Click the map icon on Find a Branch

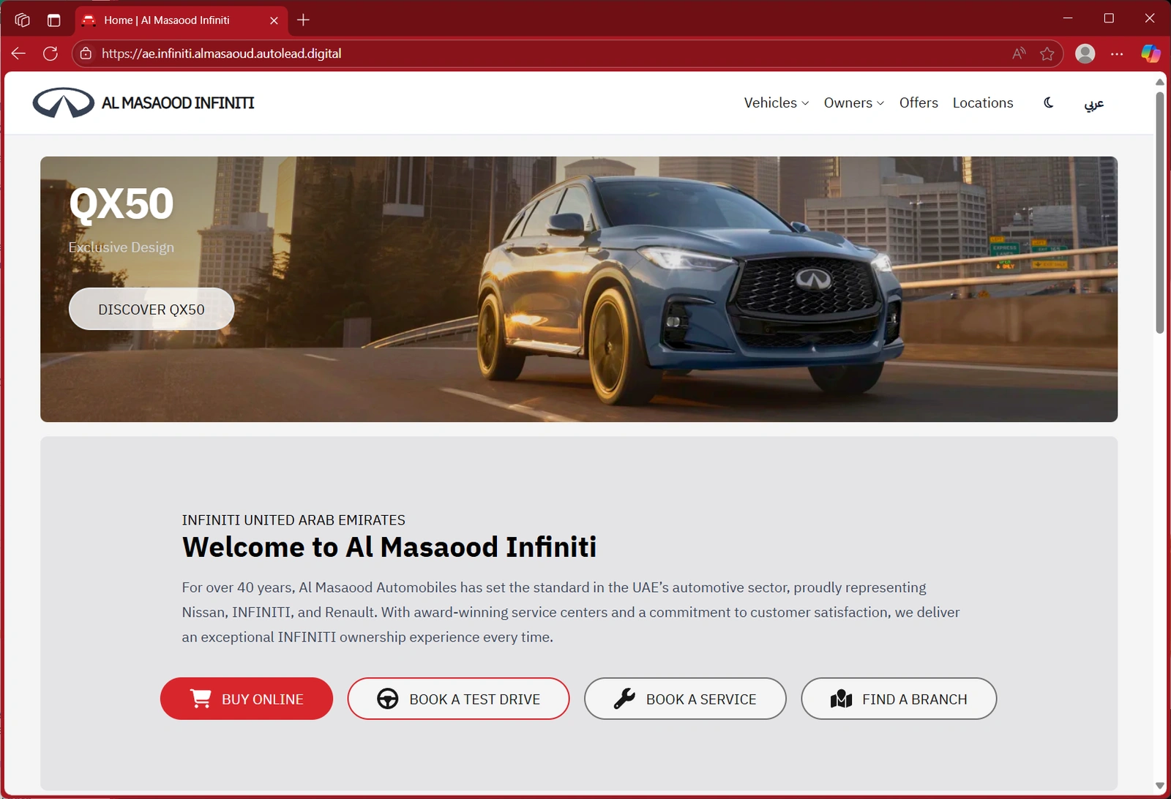(842, 699)
